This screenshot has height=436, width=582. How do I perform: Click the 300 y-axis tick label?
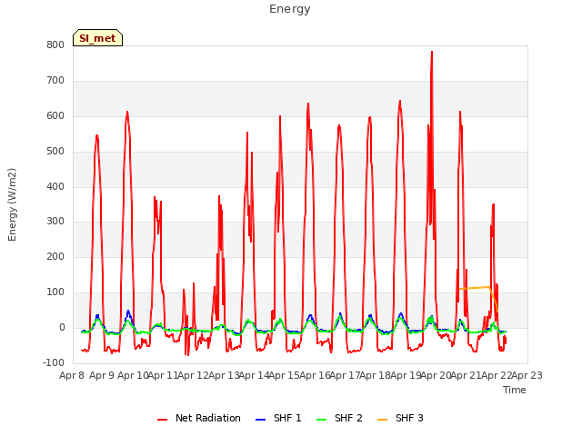coord(55,222)
